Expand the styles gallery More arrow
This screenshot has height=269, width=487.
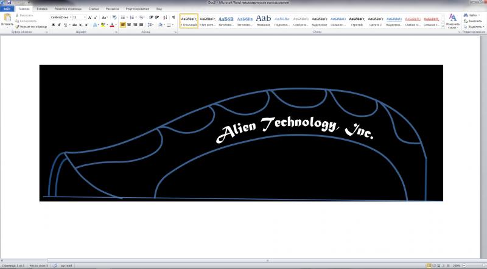443,27
